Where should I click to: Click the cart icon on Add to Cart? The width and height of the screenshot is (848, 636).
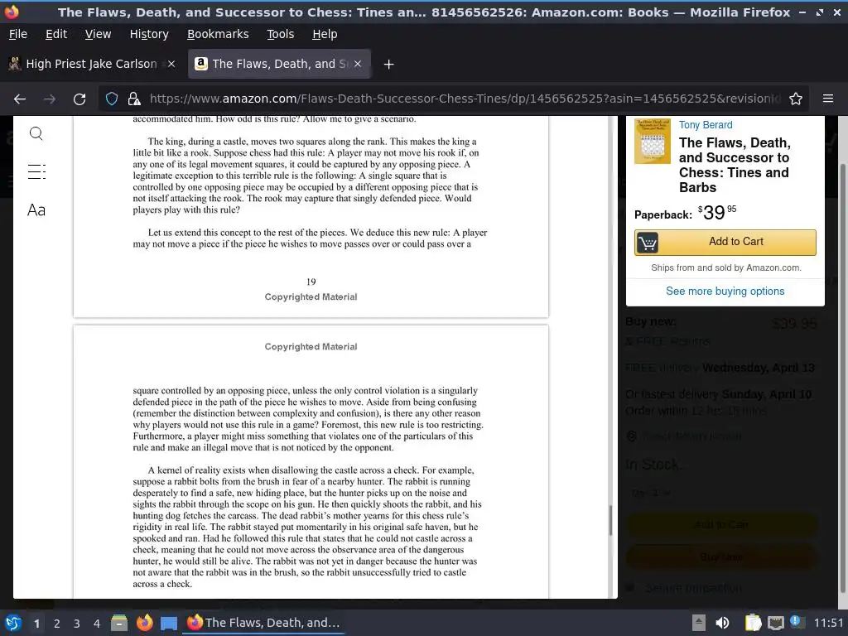point(647,243)
